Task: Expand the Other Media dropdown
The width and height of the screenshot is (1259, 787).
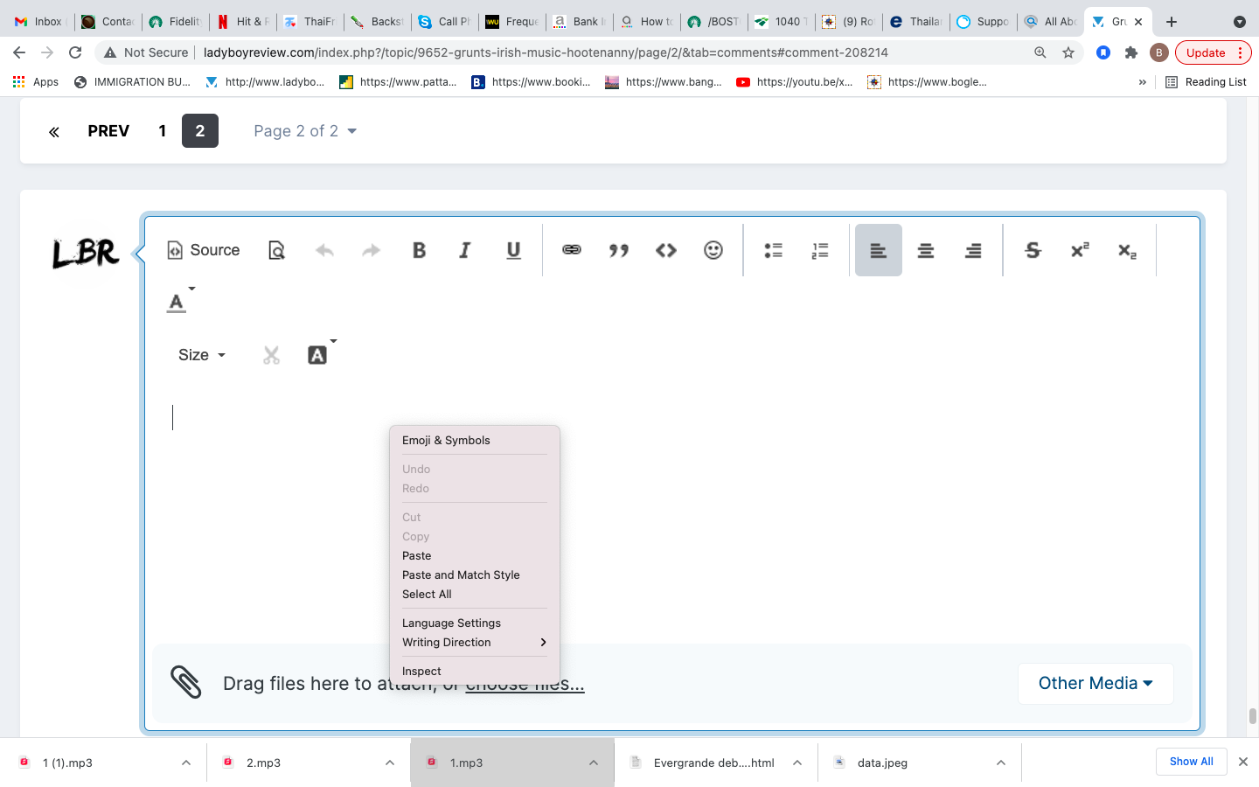Action: [1095, 684]
